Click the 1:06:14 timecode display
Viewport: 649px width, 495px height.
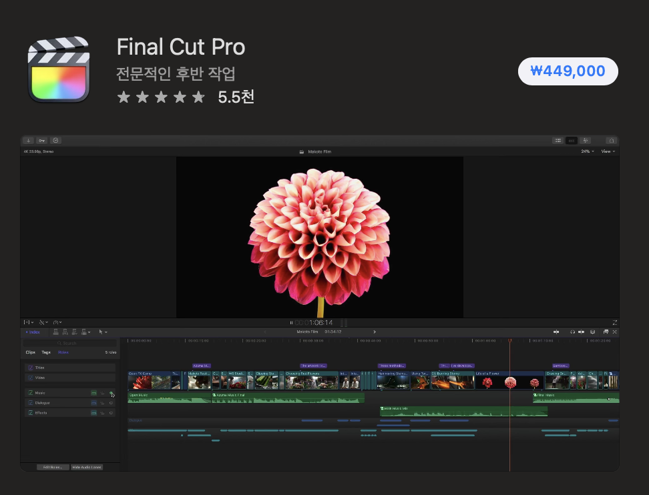click(314, 323)
